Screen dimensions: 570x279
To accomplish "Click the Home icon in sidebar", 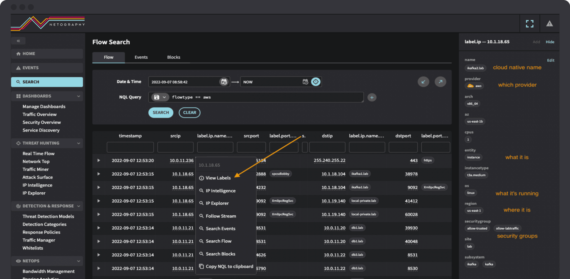I will pyautogui.click(x=19, y=53).
